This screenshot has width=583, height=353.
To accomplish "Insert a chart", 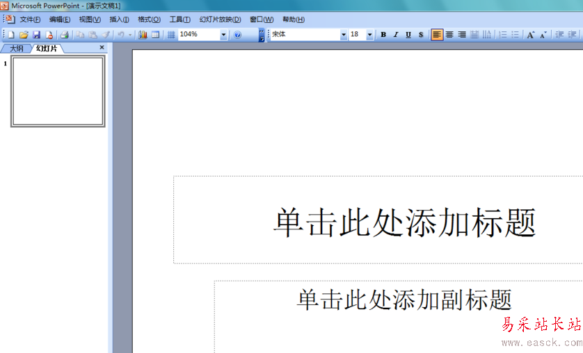I will (x=143, y=35).
